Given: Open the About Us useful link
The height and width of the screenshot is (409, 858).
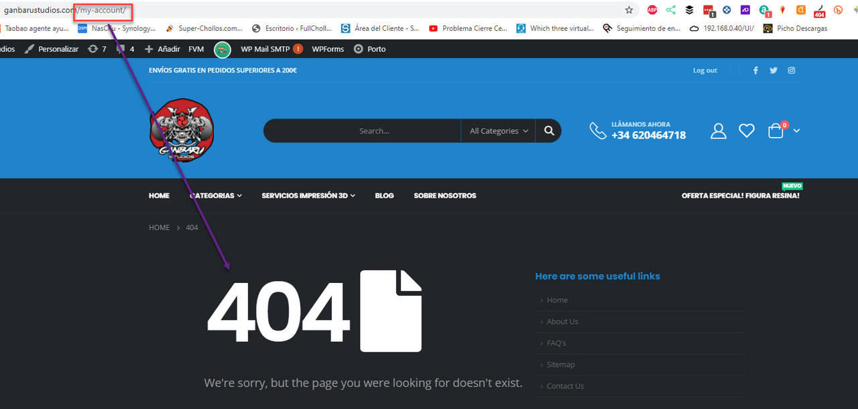Looking at the screenshot, I should pos(562,322).
